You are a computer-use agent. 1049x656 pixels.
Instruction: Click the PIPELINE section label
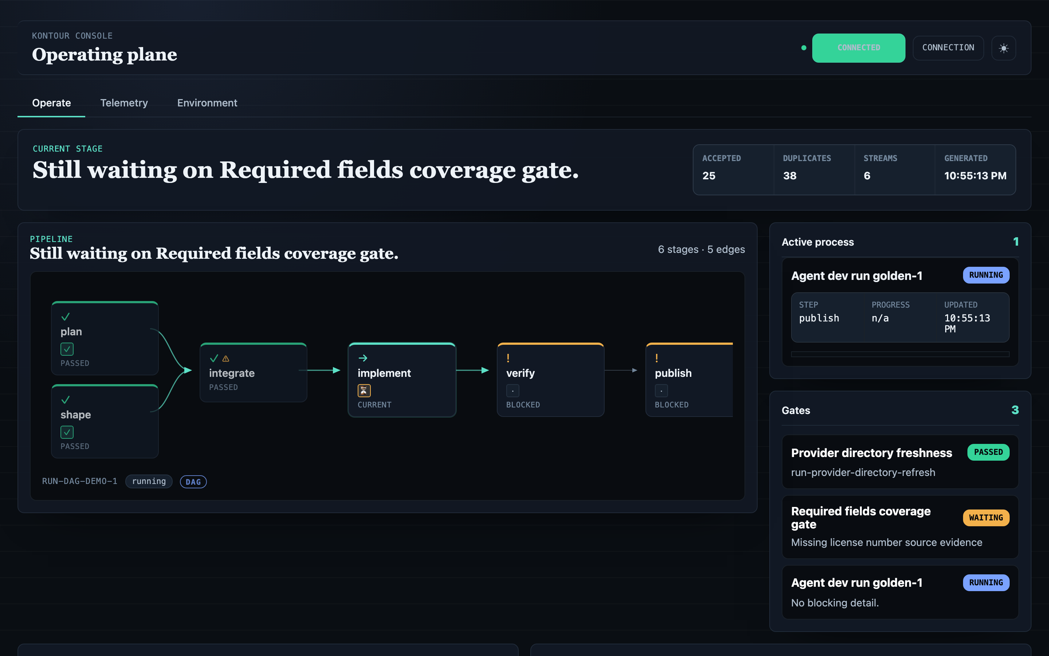tap(51, 239)
